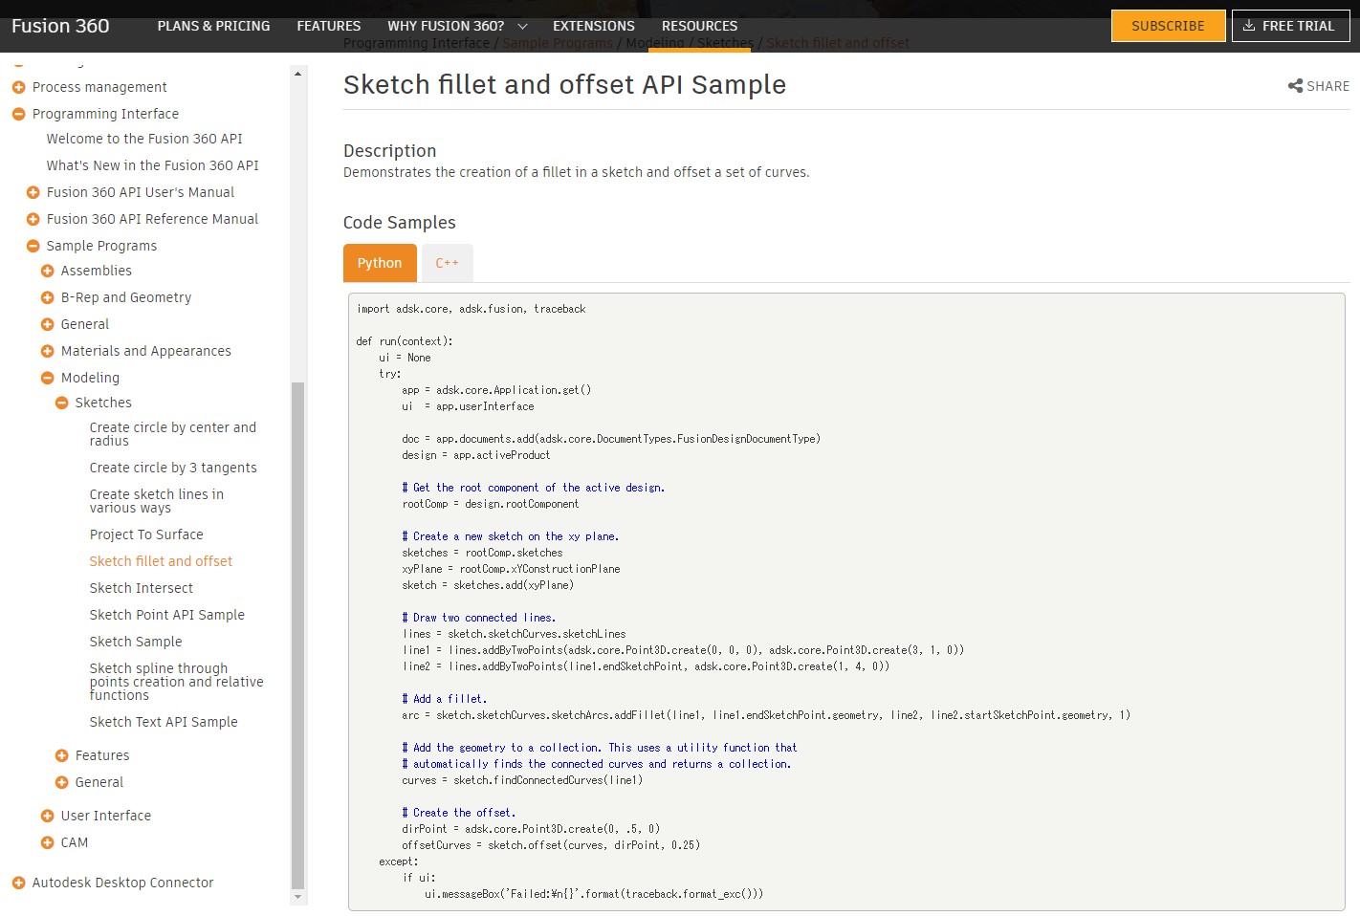The width and height of the screenshot is (1360, 916).
Task: Open the Extensions menu item
Action: 593,26
